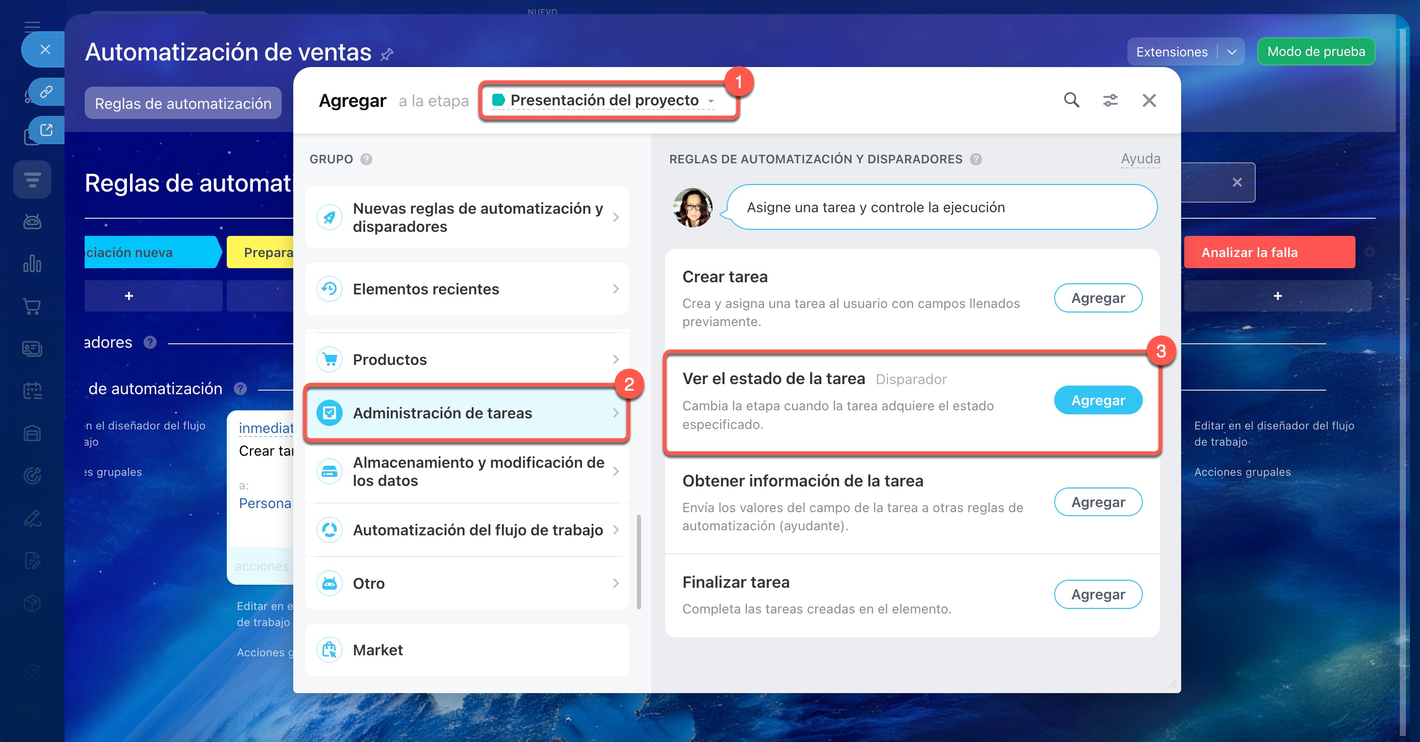Expand the Extensiones dropdown arrow
Image resolution: width=1420 pixels, height=742 pixels.
pyautogui.click(x=1232, y=52)
